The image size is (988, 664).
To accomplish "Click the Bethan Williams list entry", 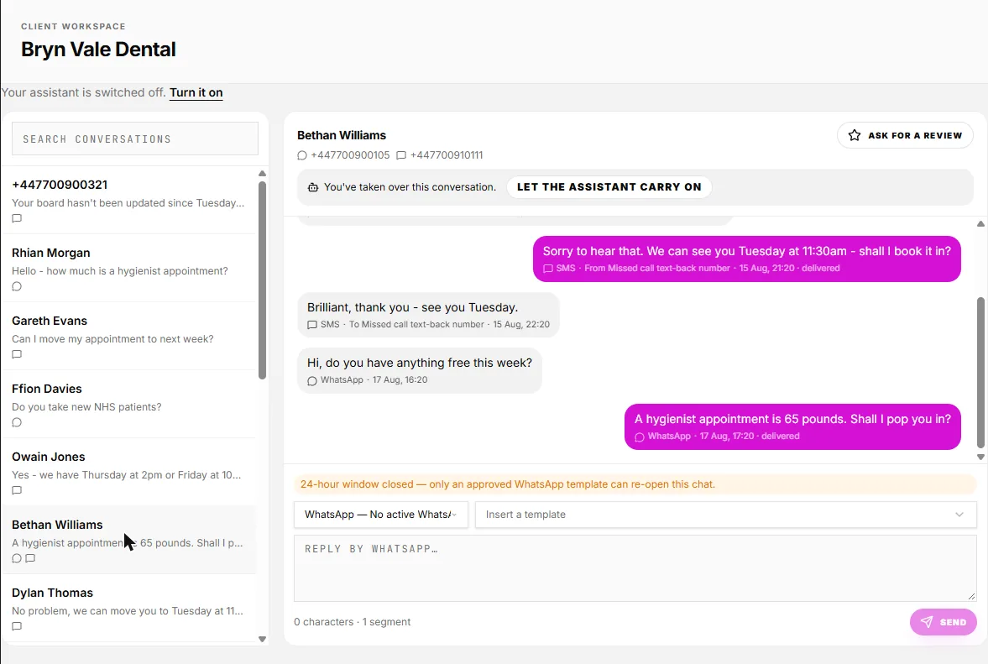I will point(128,541).
